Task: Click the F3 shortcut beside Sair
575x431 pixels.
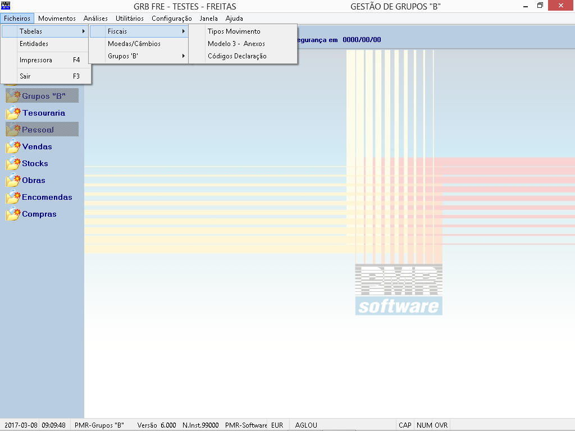Action: click(x=76, y=76)
